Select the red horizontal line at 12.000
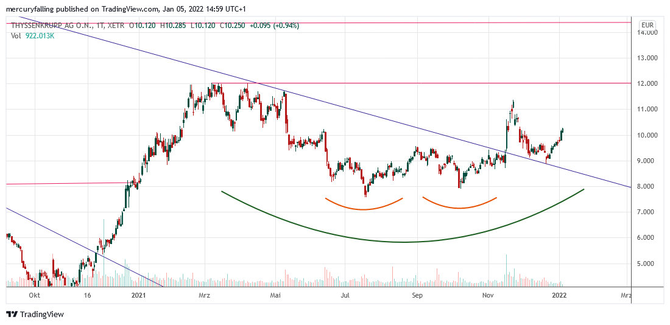This screenshot has width=670, height=325. [426, 83]
